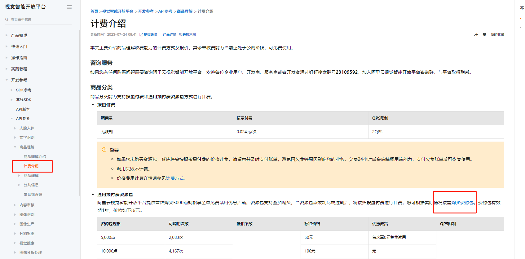This screenshot has height=259, width=525.
Task: Open 产品详情 link
Action: tap(170, 35)
